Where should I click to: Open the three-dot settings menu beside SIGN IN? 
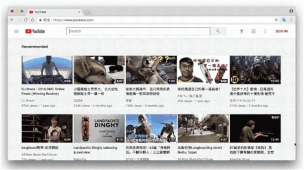coord(265,31)
